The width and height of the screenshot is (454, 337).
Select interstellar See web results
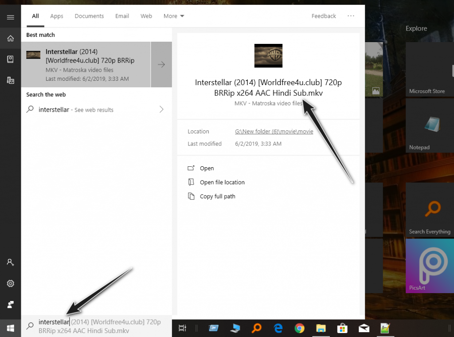96,110
